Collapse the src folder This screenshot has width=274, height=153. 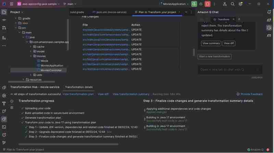[x=16, y=28]
